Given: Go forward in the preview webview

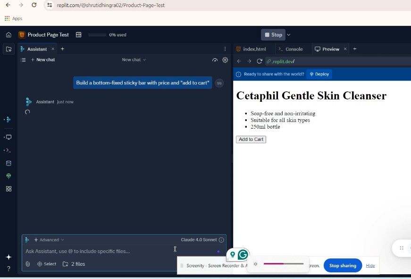Looking at the screenshot, I should pyautogui.click(x=249, y=61).
